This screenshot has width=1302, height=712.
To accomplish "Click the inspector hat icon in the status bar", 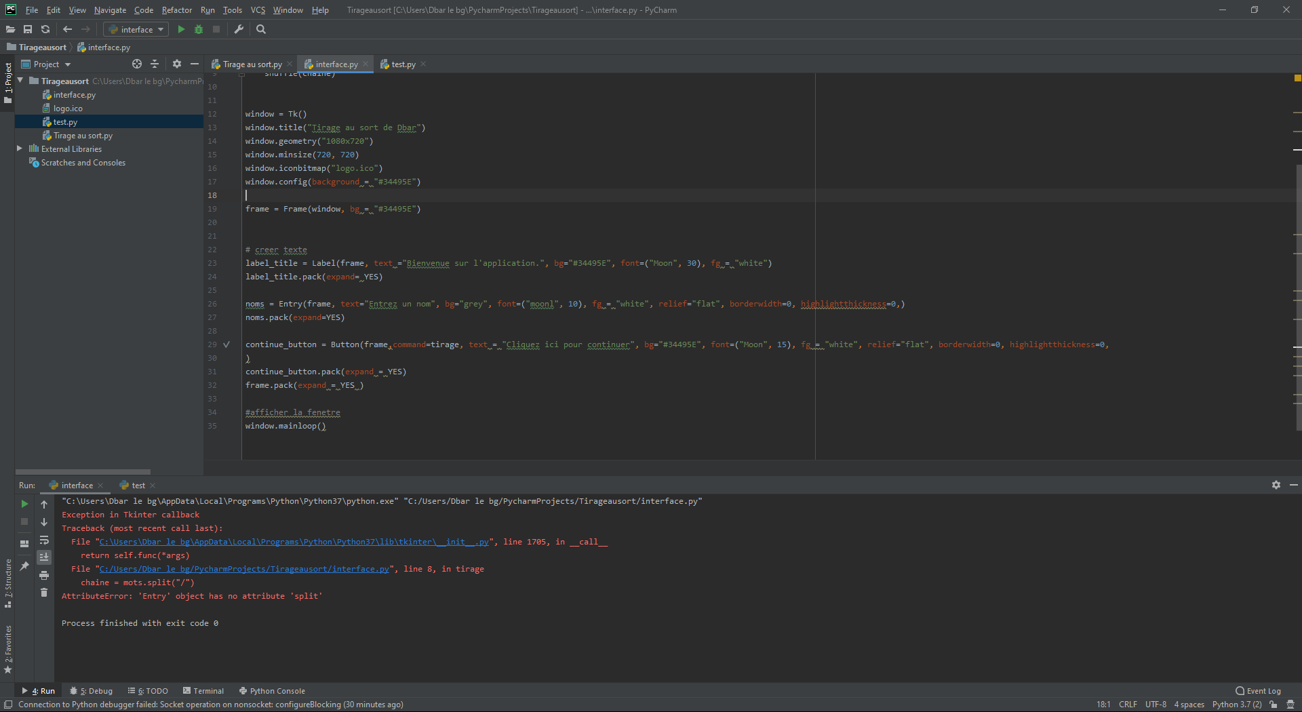I will (x=1290, y=705).
